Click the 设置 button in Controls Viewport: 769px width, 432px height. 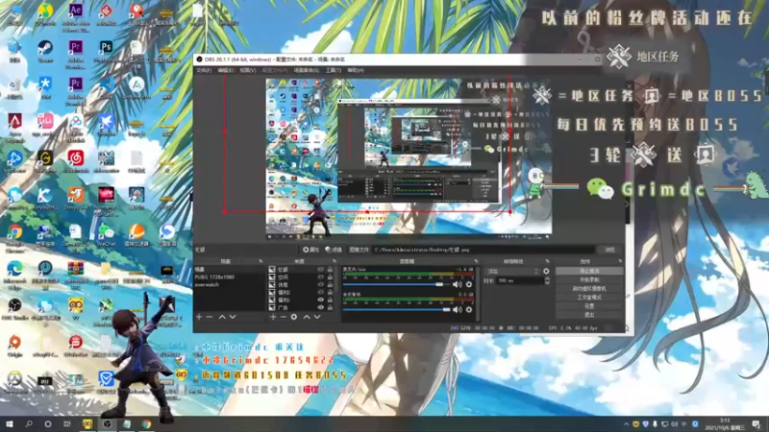click(589, 306)
